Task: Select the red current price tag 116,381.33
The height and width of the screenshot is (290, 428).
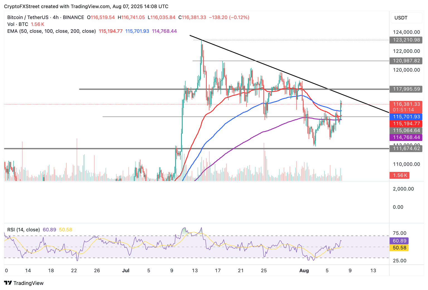Action: click(x=406, y=104)
